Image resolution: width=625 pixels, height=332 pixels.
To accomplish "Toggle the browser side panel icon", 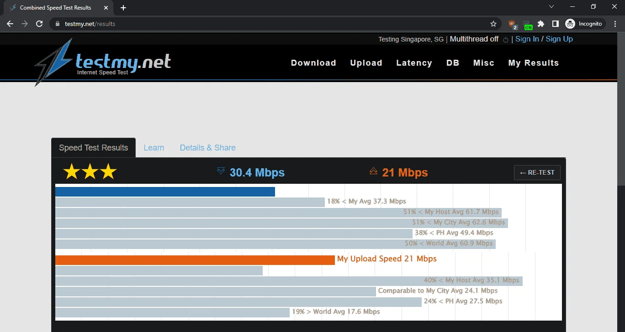I will 556,24.
